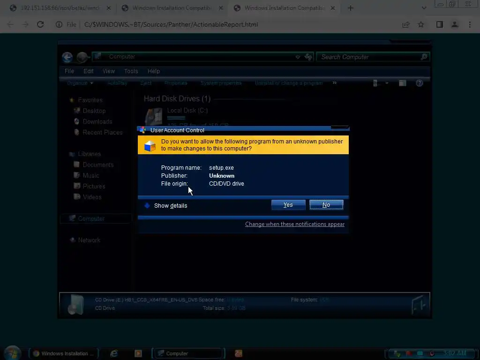Select Desktop in the navigation pane
Screen dimensions: 480x360
(90, 111)
